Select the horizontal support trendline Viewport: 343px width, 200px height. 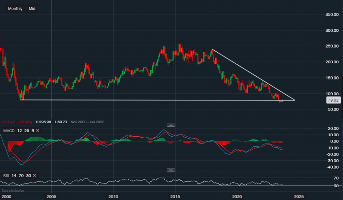click(137, 100)
